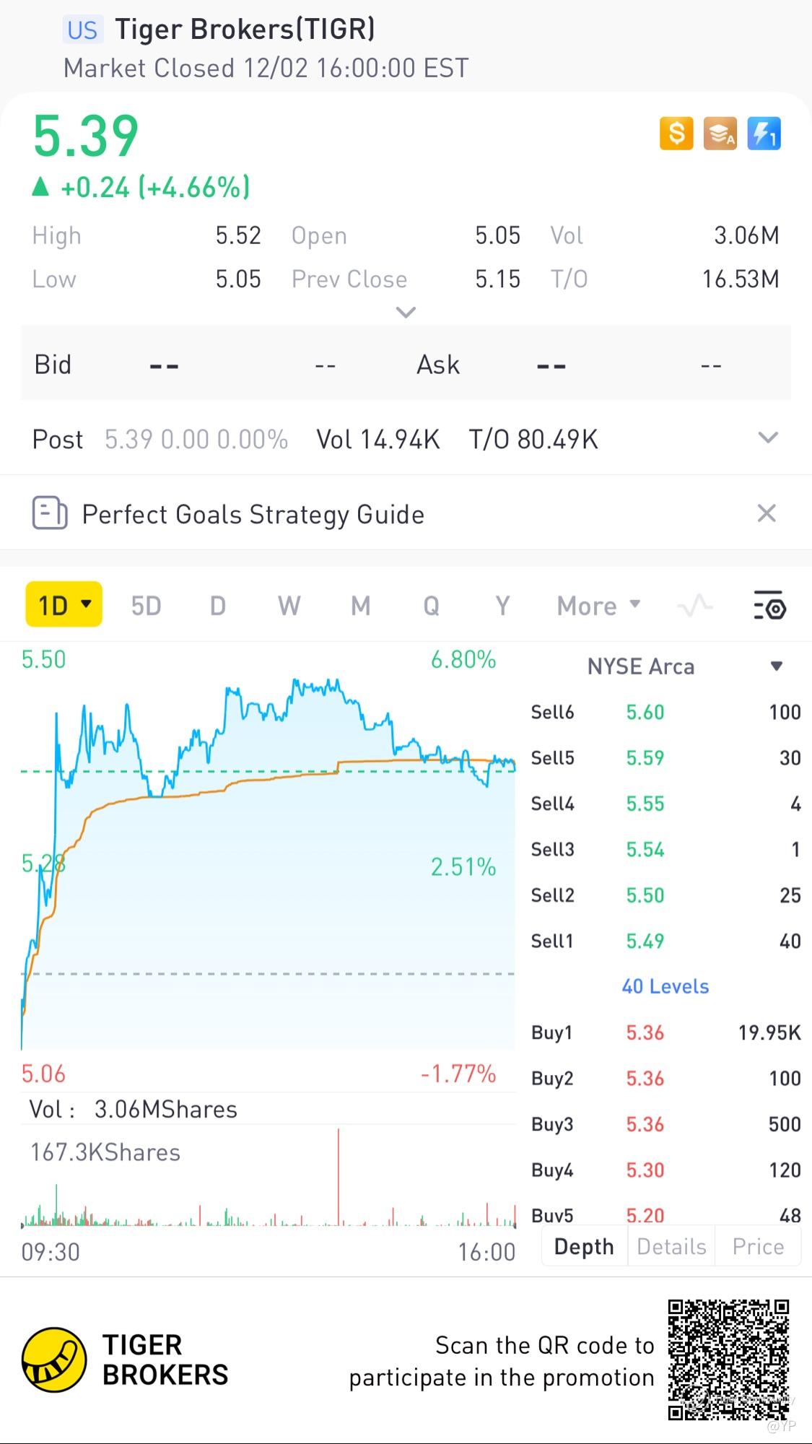Switch to the 5D chart tab
Screen dimensions: 812x1444
tap(146, 606)
